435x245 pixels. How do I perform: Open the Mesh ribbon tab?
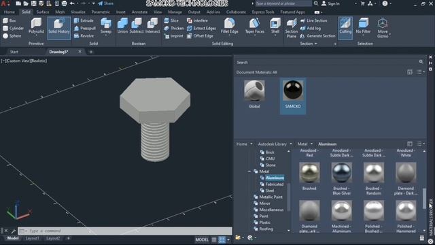tap(60, 12)
